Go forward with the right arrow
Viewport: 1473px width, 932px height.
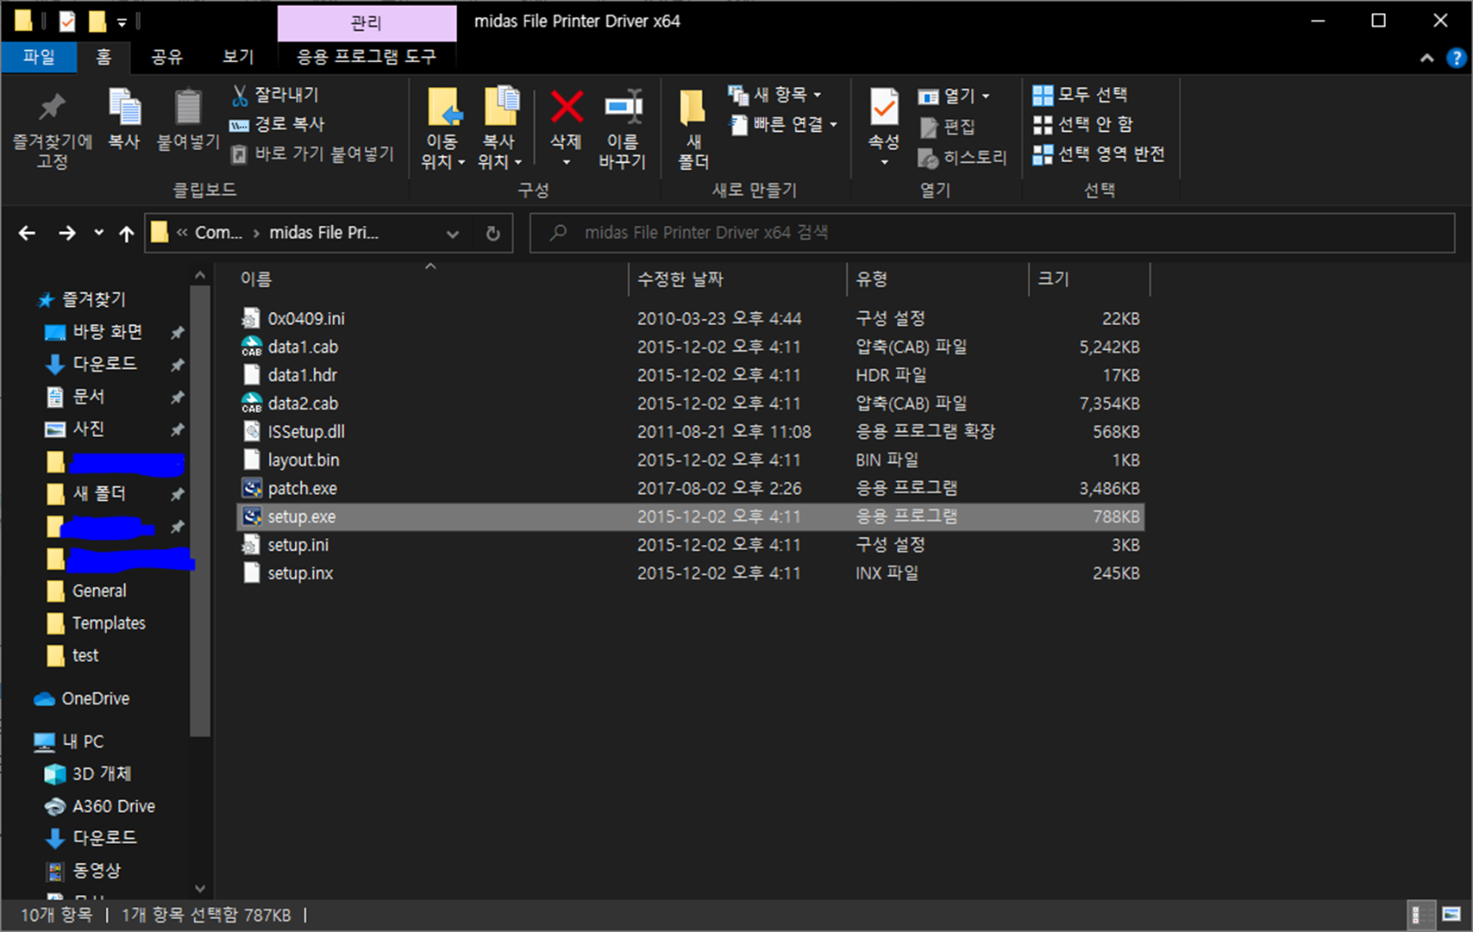tap(66, 233)
